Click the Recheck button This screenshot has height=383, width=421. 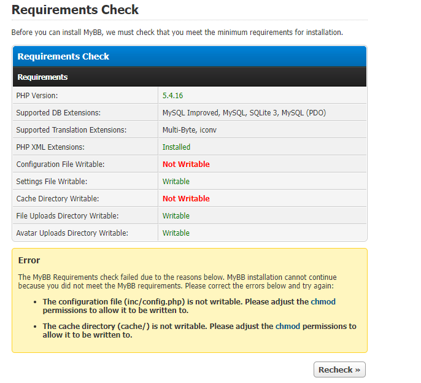coord(339,369)
